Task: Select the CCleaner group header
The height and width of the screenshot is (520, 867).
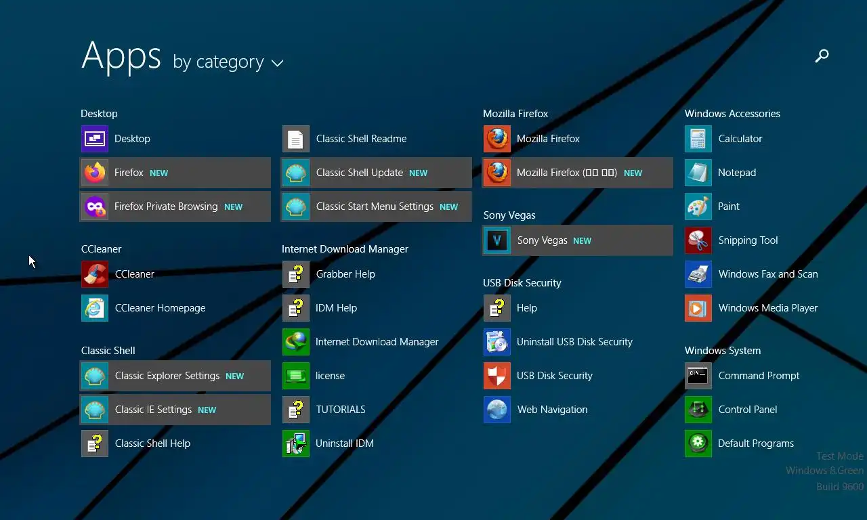Action: [102, 249]
